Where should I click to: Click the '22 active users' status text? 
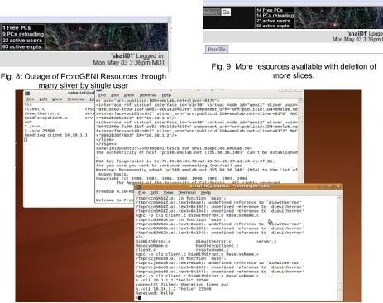(x=22, y=41)
